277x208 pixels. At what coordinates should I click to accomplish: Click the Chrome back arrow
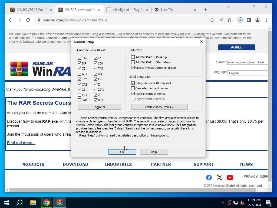(11, 20)
